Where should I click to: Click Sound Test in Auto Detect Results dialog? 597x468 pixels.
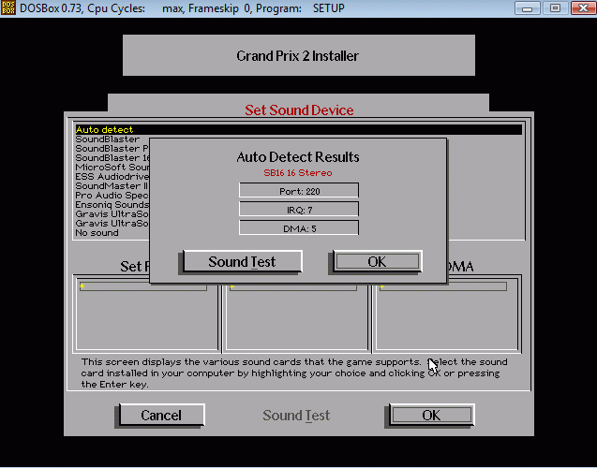pos(243,261)
